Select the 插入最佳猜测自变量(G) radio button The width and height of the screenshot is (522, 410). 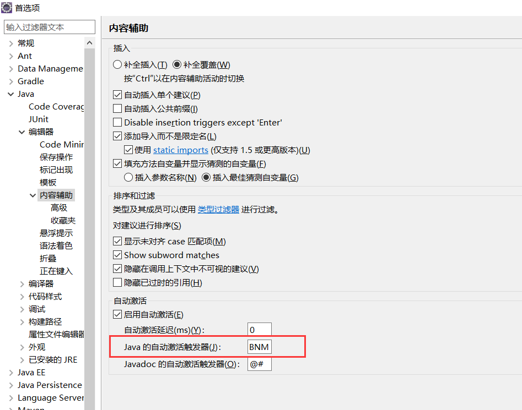click(x=206, y=177)
